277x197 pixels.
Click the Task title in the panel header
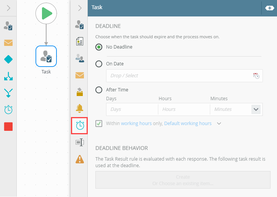(97, 7)
